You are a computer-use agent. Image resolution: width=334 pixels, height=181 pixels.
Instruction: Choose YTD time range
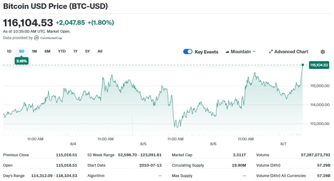(62, 51)
